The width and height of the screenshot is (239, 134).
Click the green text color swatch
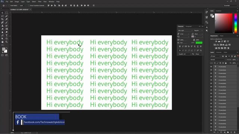(x=199, y=43)
